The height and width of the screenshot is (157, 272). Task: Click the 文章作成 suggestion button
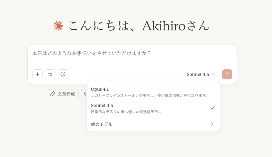(63, 94)
